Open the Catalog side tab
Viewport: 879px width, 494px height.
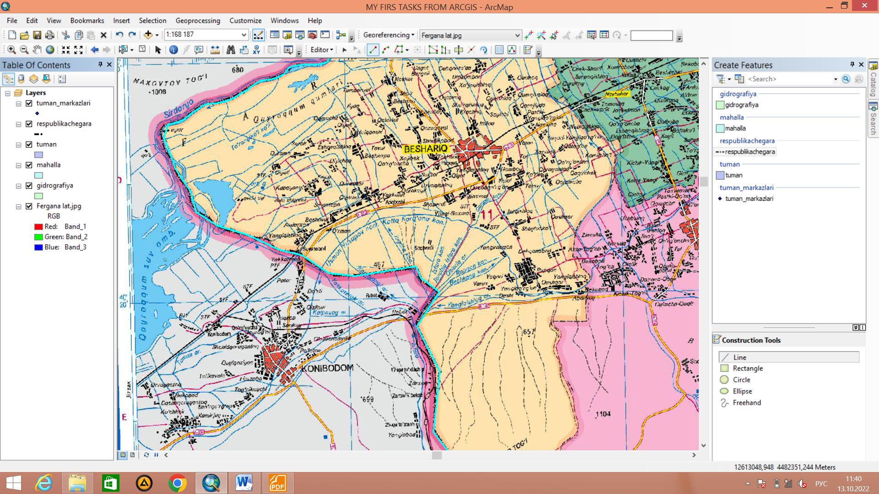click(873, 78)
